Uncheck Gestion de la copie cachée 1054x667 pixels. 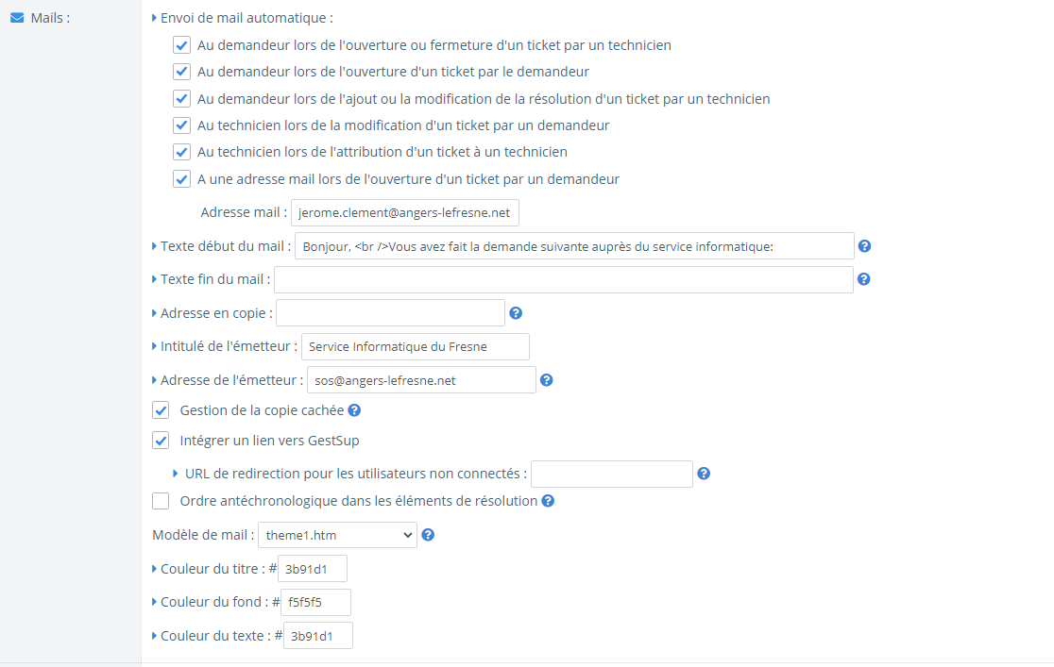pos(161,410)
